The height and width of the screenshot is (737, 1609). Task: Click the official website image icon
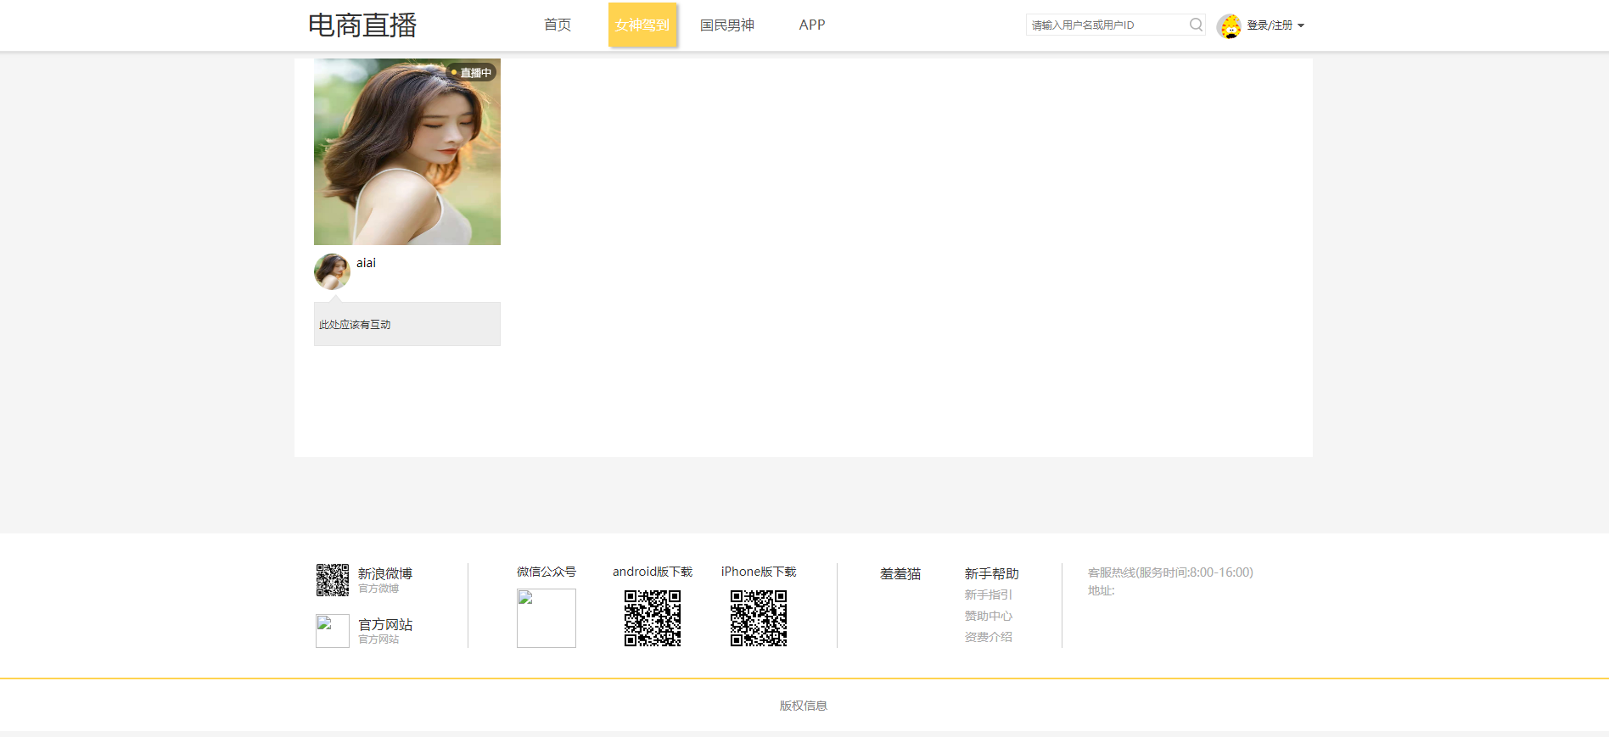[333, 631]
